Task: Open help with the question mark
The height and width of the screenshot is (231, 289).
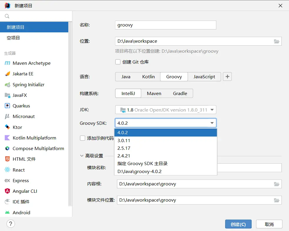Action: tap(11, 224)
